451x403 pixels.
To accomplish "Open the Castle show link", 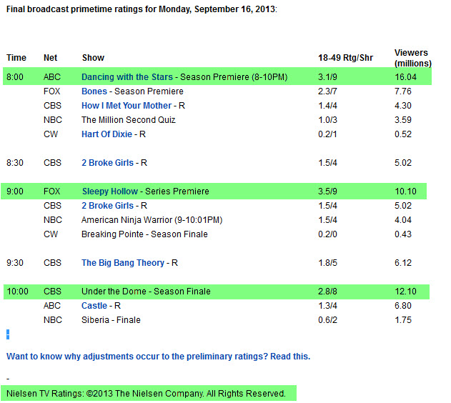I will 94,306.
